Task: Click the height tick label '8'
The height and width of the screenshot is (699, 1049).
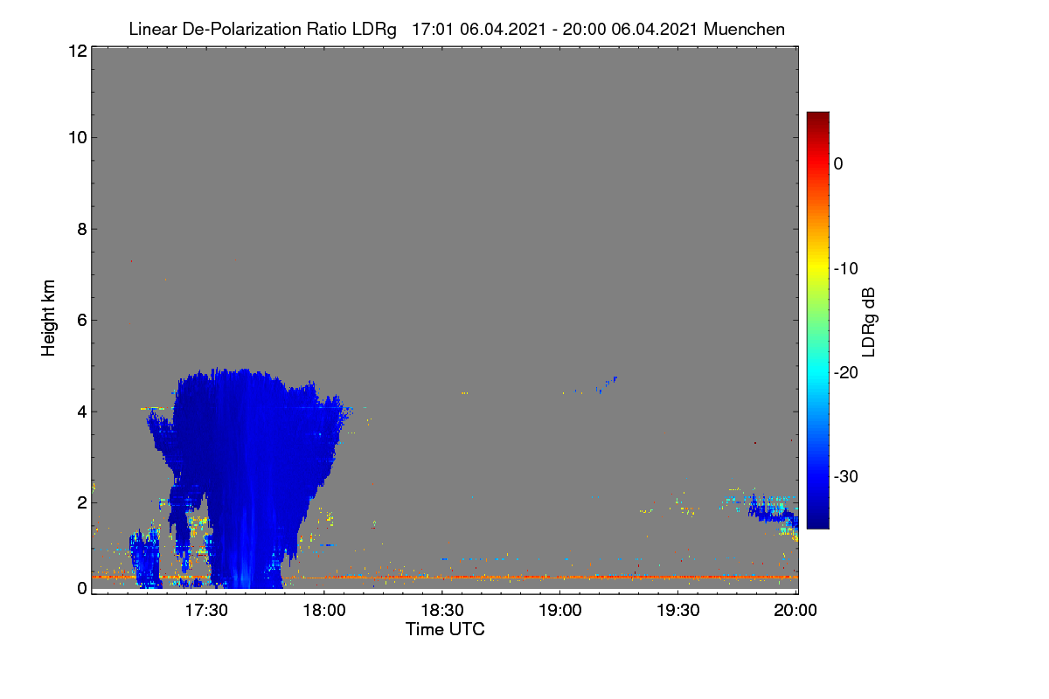Action: point(80,229)
